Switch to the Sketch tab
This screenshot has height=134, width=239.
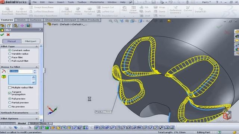coord(21,20)
